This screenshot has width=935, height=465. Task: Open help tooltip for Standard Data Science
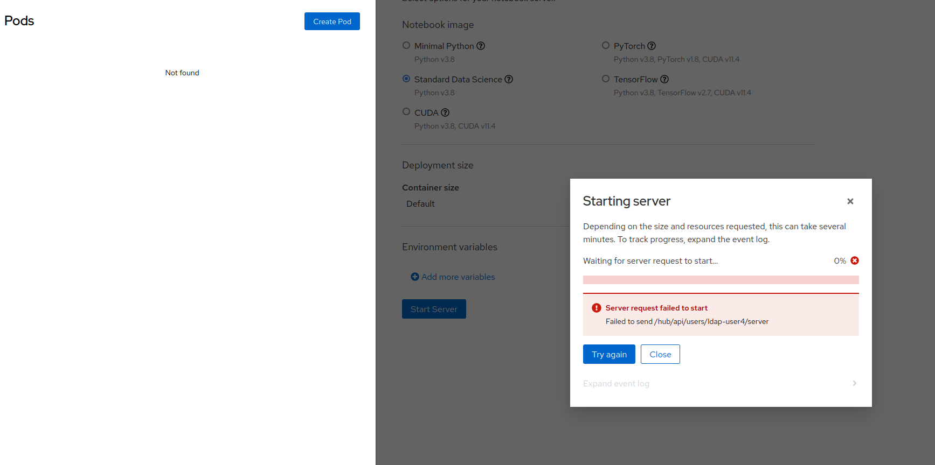point(509,80)
